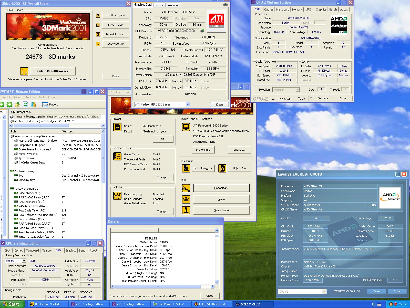
Task: Open CPU-Z Socket #1 selection dropdown
Action: (x=298, y=90)
